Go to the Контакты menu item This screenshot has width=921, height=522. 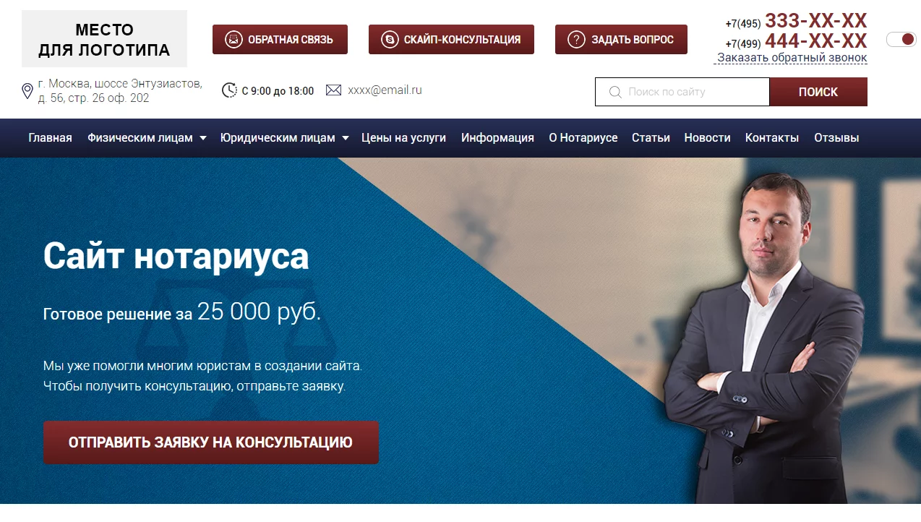click(x=772, y=137)
